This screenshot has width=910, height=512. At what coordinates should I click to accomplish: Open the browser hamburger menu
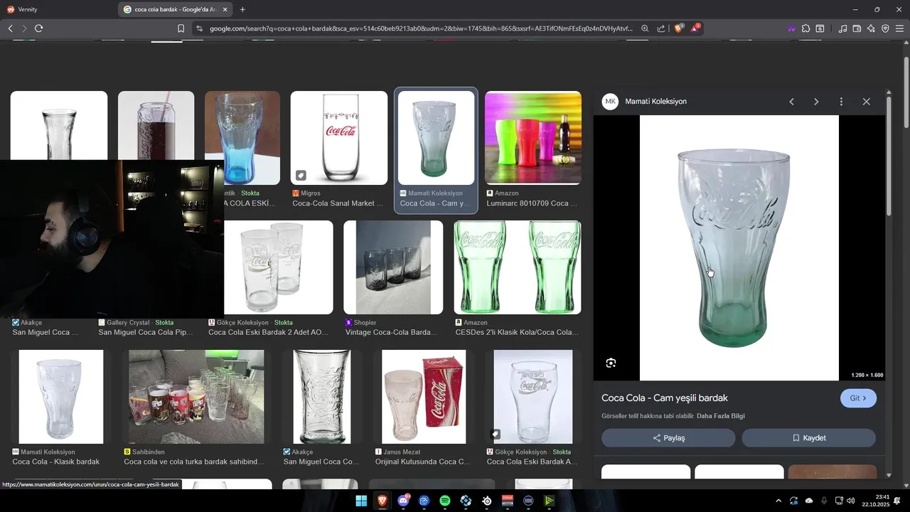(899, 28)
